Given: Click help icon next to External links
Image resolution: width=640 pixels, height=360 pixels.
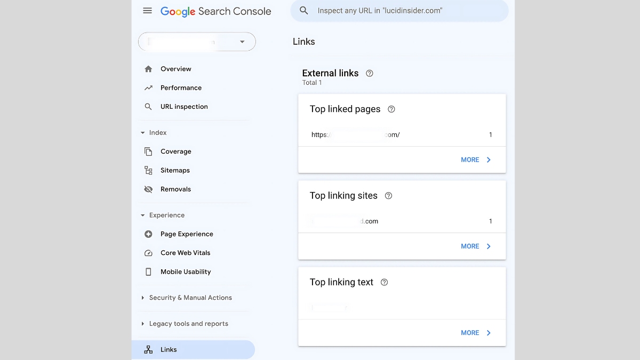Looking at the screenshot, I should (370, 74).
